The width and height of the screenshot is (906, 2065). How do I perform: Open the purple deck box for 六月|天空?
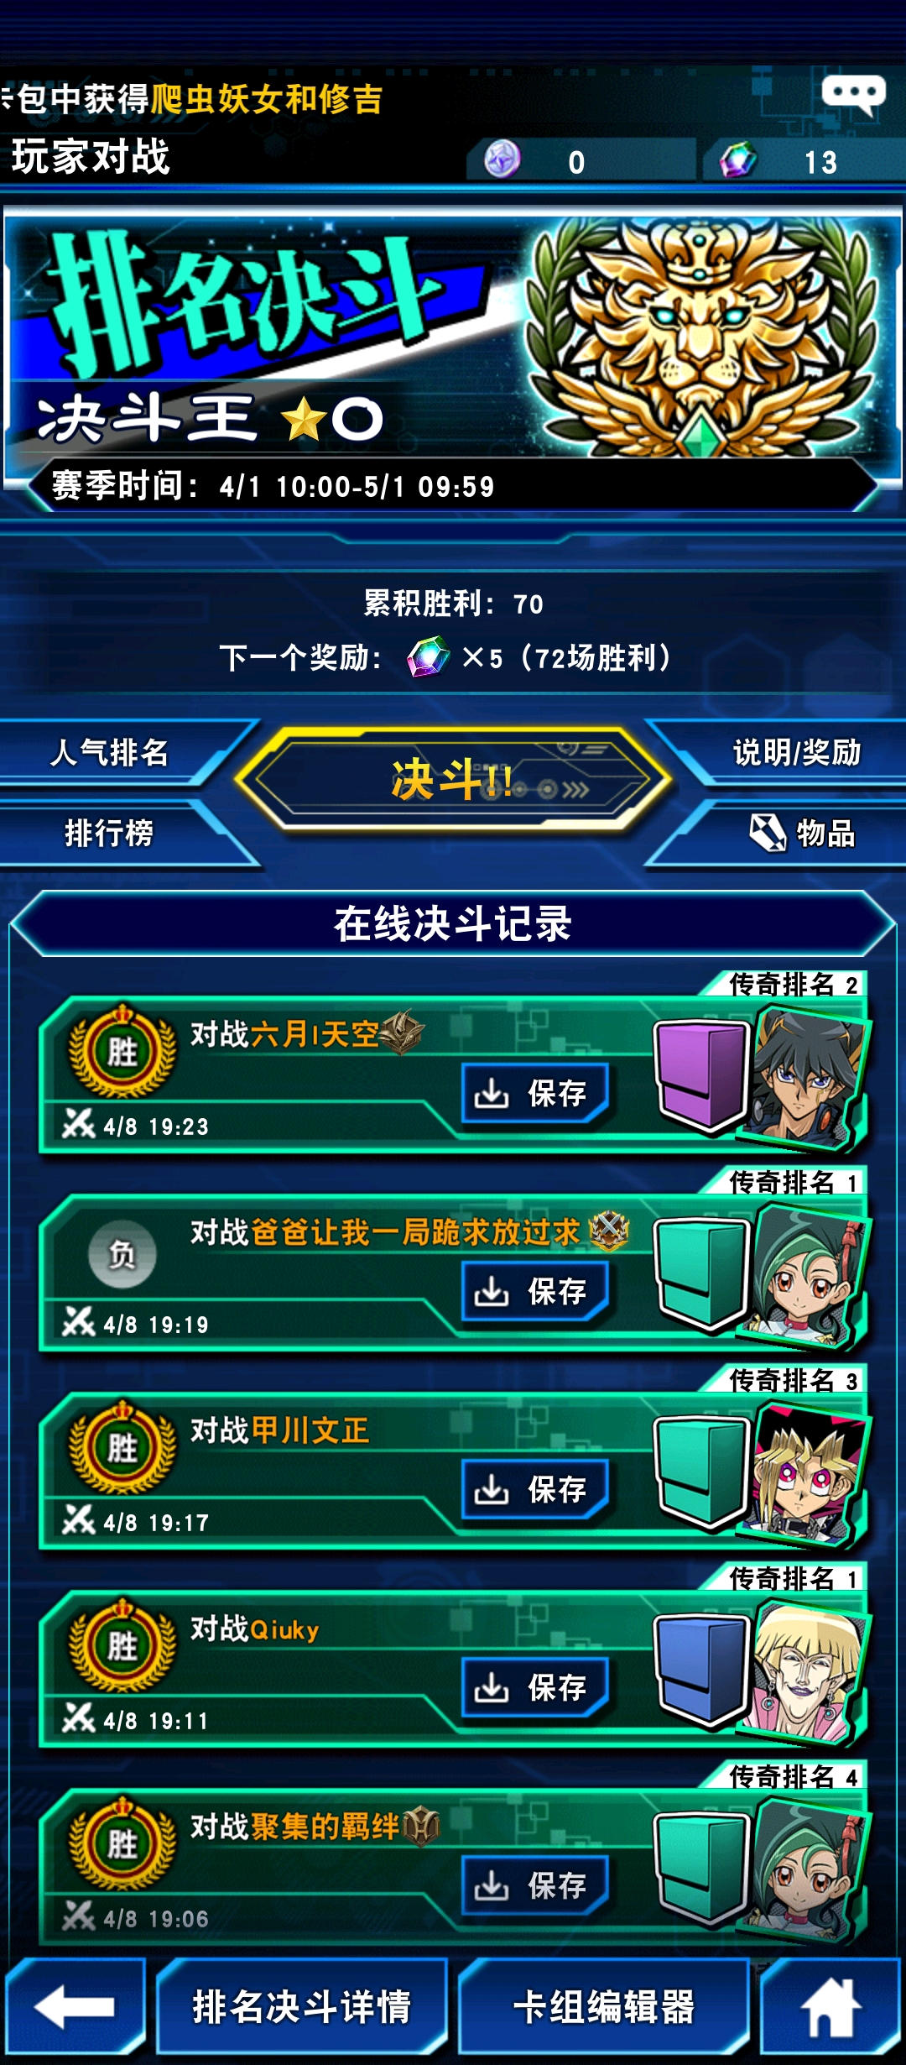[701, 1074]
